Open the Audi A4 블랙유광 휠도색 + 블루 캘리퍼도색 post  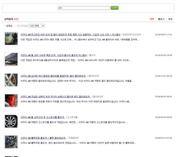pos(43,138)
